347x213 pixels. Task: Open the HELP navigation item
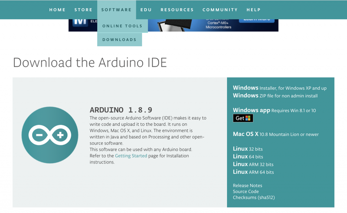coord(254,10)
